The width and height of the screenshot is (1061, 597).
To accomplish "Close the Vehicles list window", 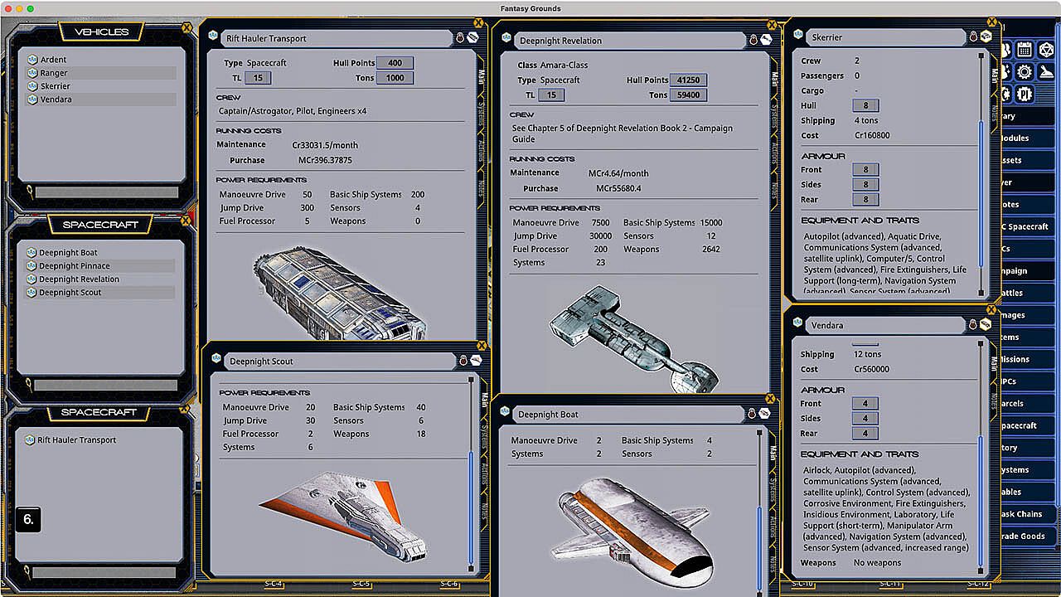I will click(186, 27).
